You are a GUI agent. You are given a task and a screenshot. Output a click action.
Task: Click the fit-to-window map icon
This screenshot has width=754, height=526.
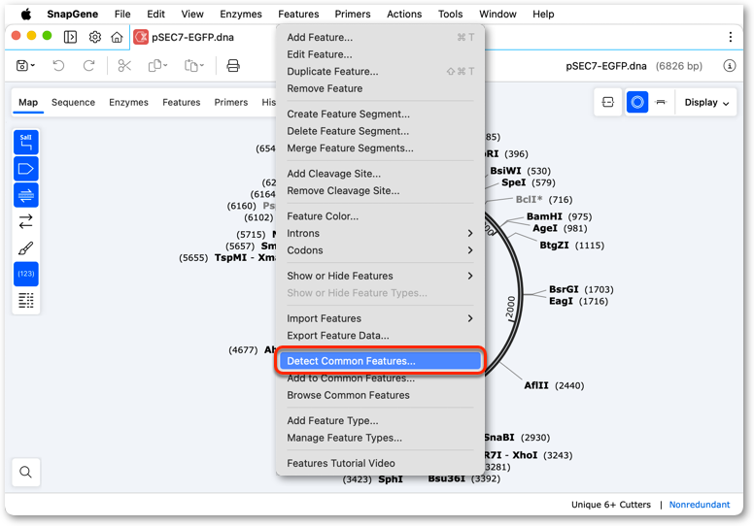coord(608,102)
